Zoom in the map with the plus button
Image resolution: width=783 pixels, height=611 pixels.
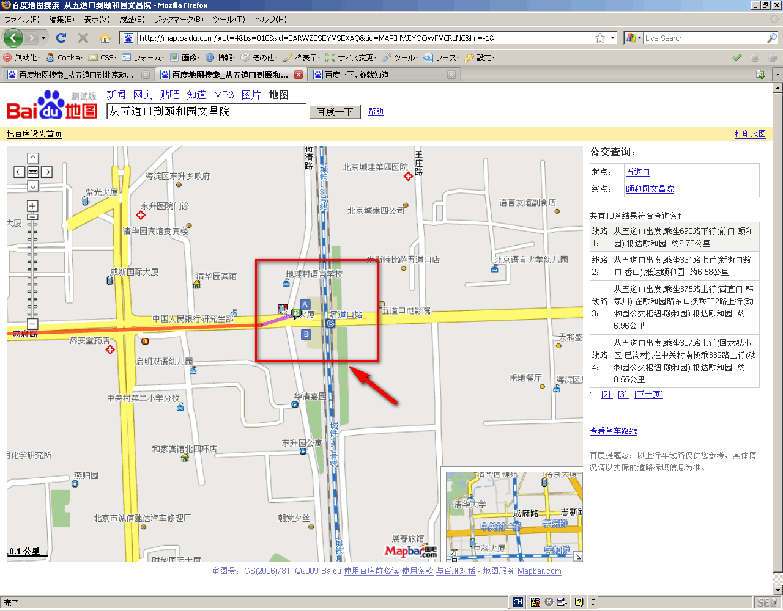pos(32,206)
